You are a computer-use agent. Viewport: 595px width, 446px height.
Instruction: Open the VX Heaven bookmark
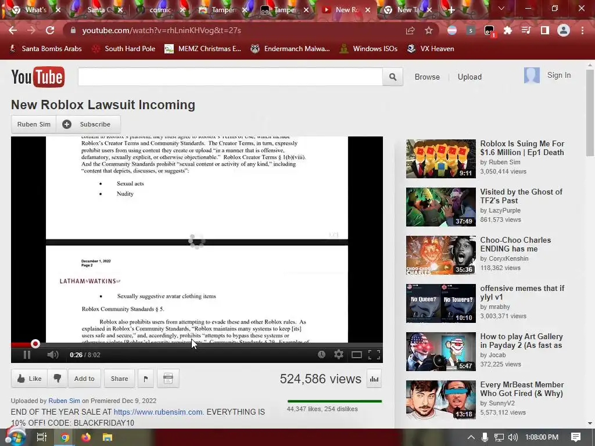pos(431,49)
